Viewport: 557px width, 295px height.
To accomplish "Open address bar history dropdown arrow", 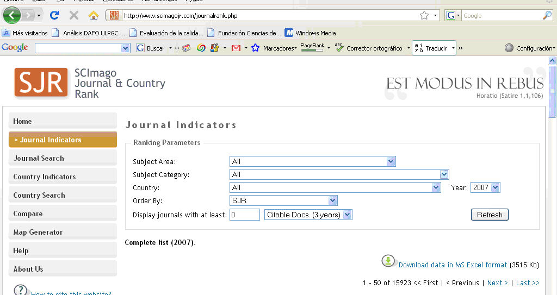I will tap(435, 16).
